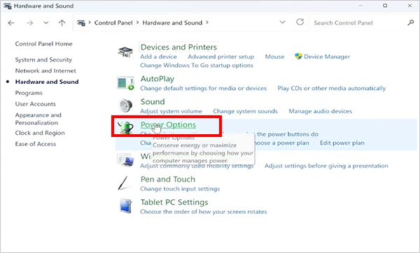Click the Power Options battery icon
The image size is (420, 253).
125,127
